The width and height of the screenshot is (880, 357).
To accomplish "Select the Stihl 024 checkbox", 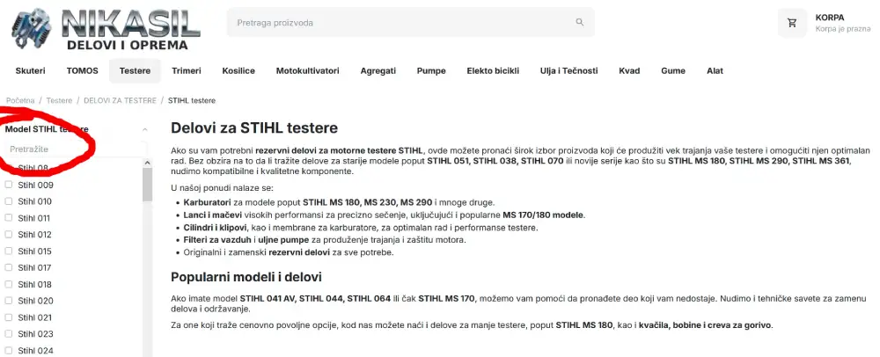I will click(x=9, y=351).
